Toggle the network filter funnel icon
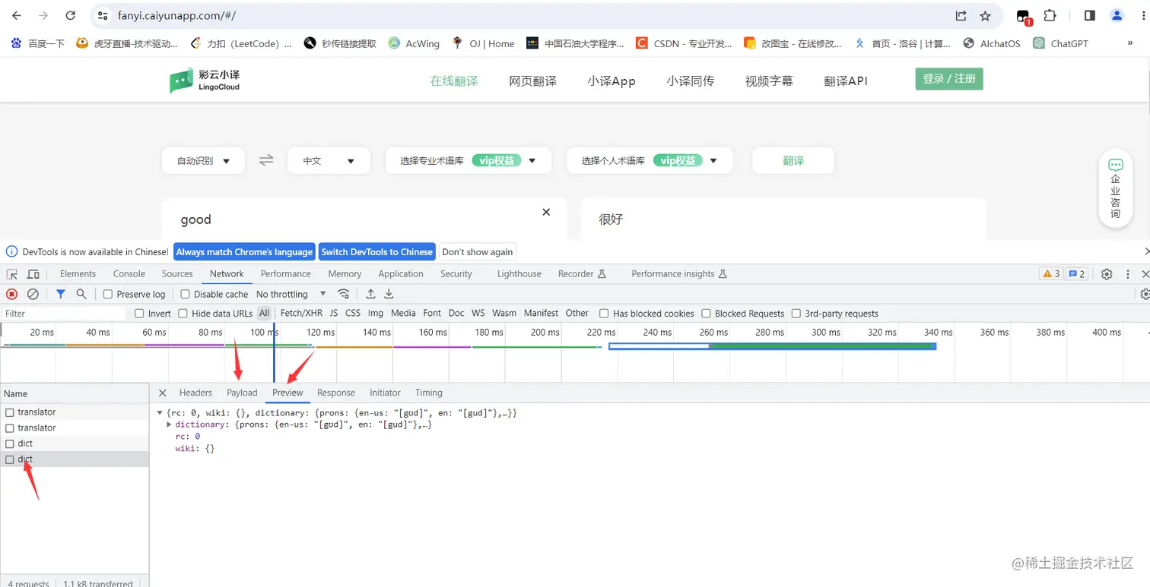 (61, 294)
